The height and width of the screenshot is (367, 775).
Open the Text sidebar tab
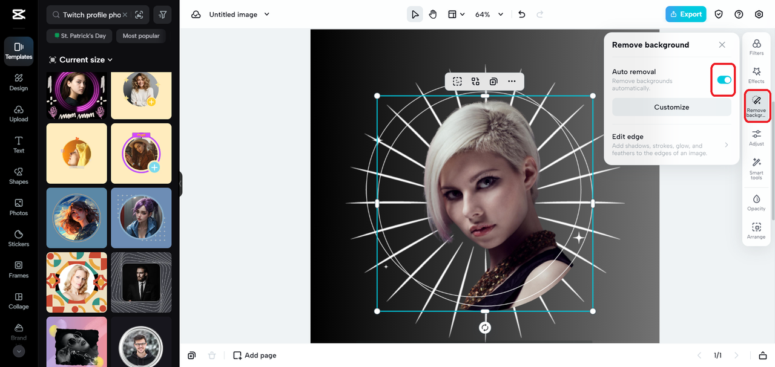coord(19,145)
